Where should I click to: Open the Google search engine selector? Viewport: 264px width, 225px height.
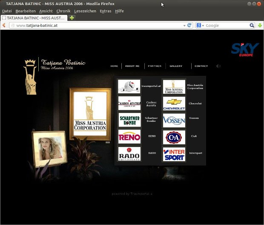tap(200, 25)
